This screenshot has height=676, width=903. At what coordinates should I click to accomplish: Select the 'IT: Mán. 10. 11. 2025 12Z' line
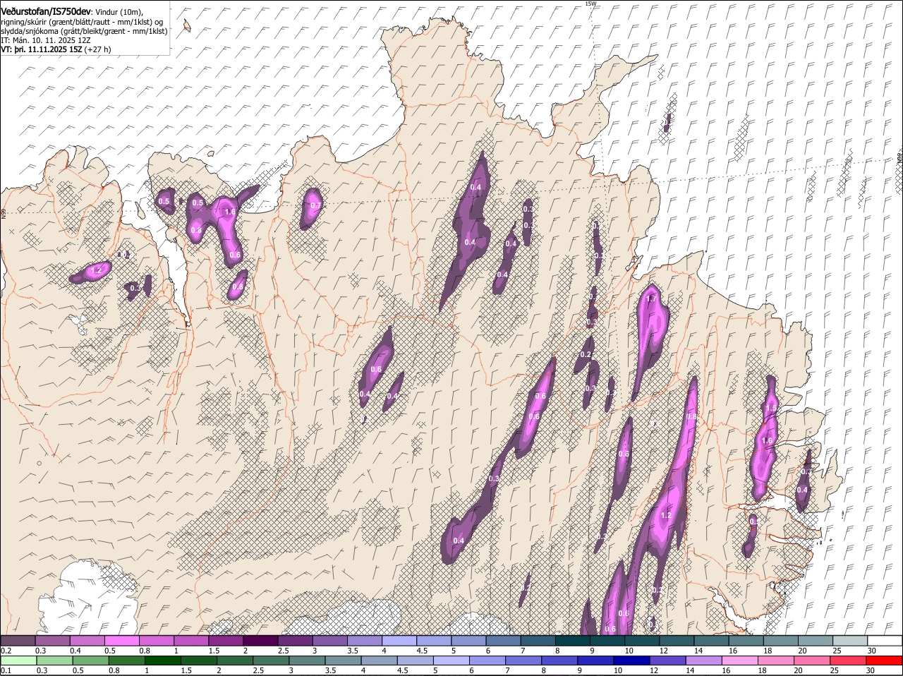point(46,40)
